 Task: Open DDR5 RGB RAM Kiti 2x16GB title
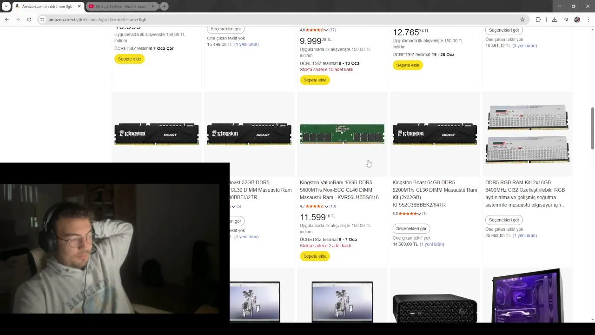(526, 194)
